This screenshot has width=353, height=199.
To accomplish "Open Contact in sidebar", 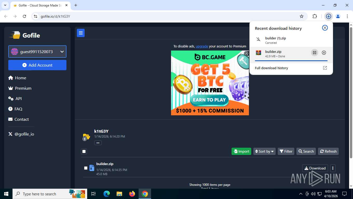I will coord(19,119).
